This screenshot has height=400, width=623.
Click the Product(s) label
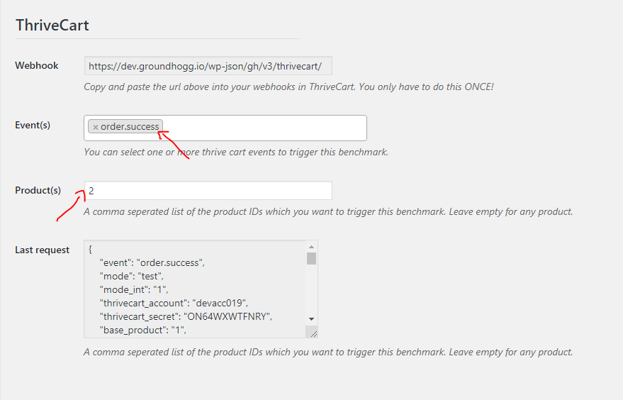pos(38,190)
